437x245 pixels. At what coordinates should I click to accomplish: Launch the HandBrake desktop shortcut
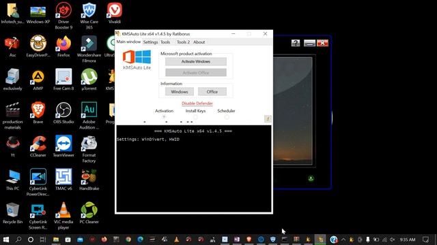click(x=89, y=180)
